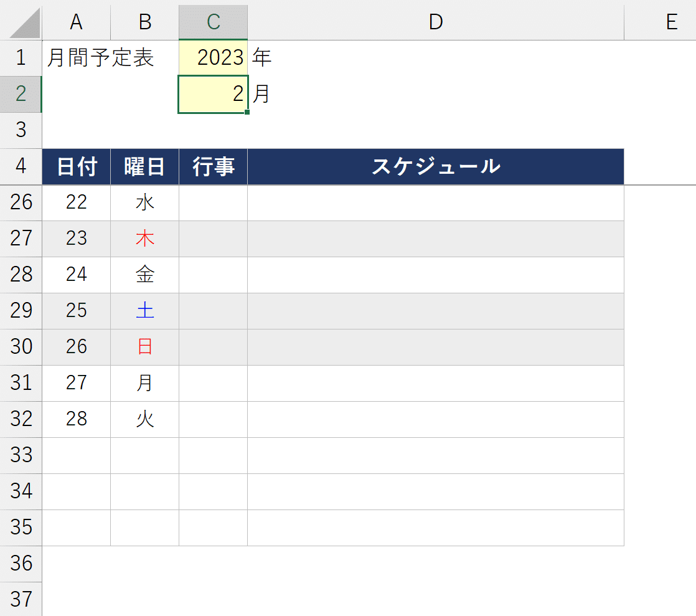The width and height of the screenshot is (696, 616).
Task: Select the fill handle of cell C2
Action: (x=247, y=112)
